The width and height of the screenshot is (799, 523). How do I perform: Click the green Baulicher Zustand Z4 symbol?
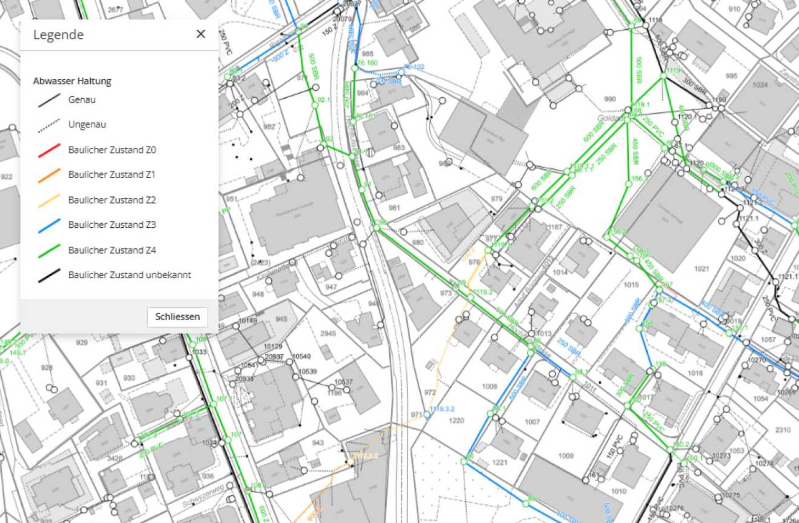click(x=49, y=250)
